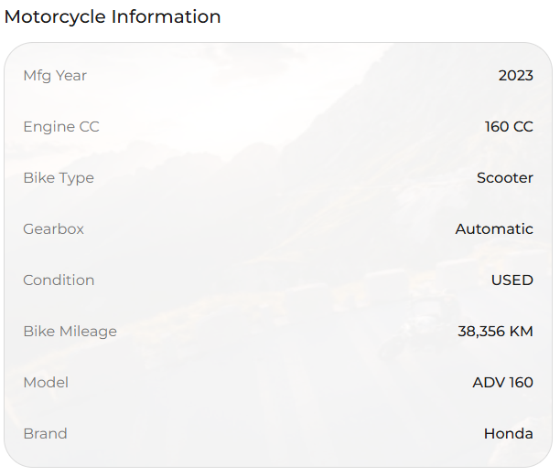Image resolution: width=560 pixels, height=476 pixels.
Task: Click the 'Brand' label
Action: [x=45, y=434]
